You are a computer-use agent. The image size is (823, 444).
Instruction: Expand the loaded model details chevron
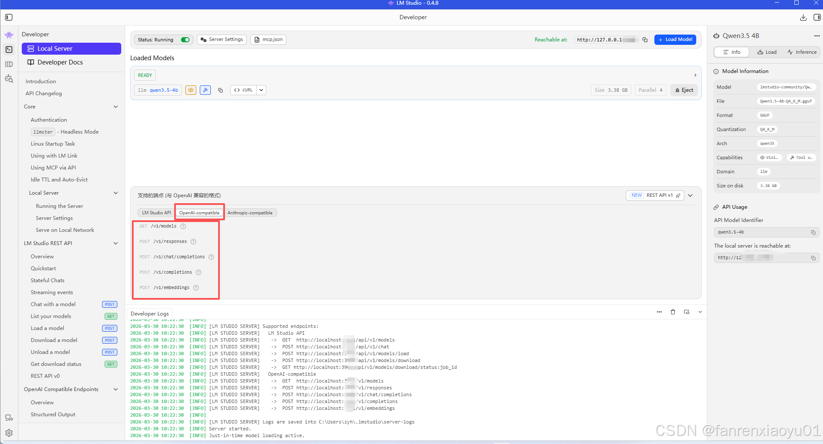pyautogui.click(x=695, y=75)
